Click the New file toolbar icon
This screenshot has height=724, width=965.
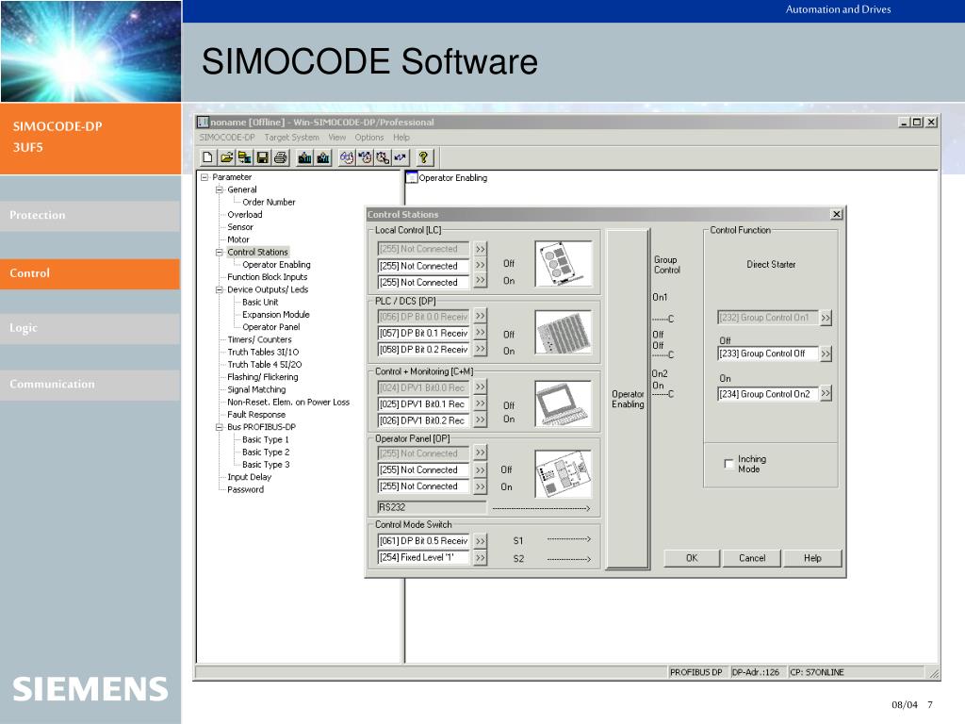click(208, 157)
